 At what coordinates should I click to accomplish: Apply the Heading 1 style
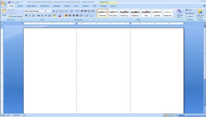(x=124, y=13)
